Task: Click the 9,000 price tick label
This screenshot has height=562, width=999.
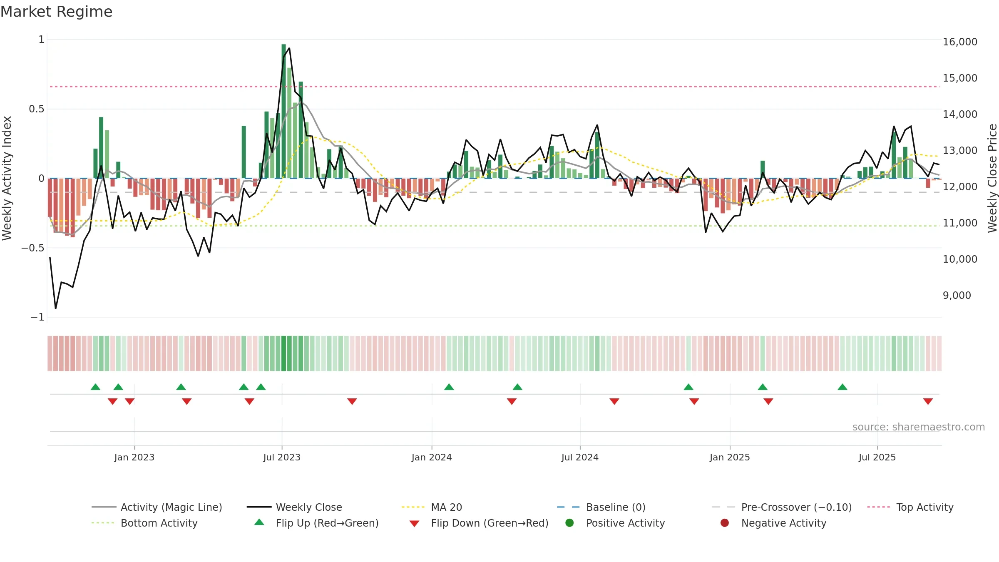Action: (x=957, y=295)
